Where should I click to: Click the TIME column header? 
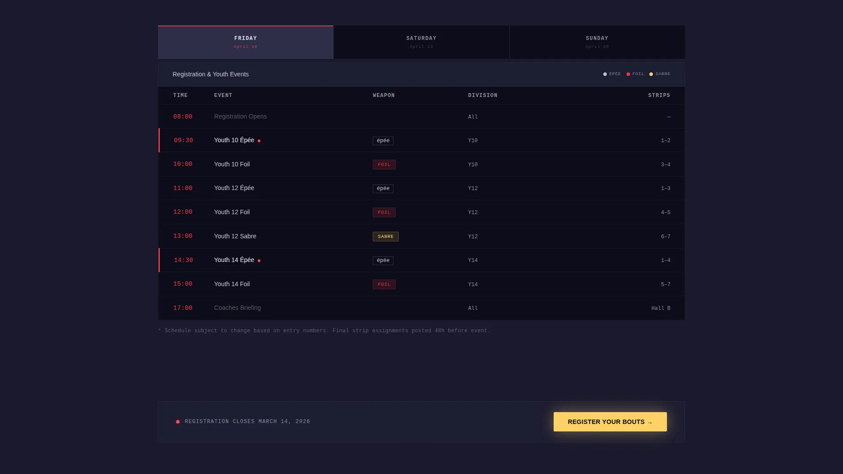coord(180,95)
